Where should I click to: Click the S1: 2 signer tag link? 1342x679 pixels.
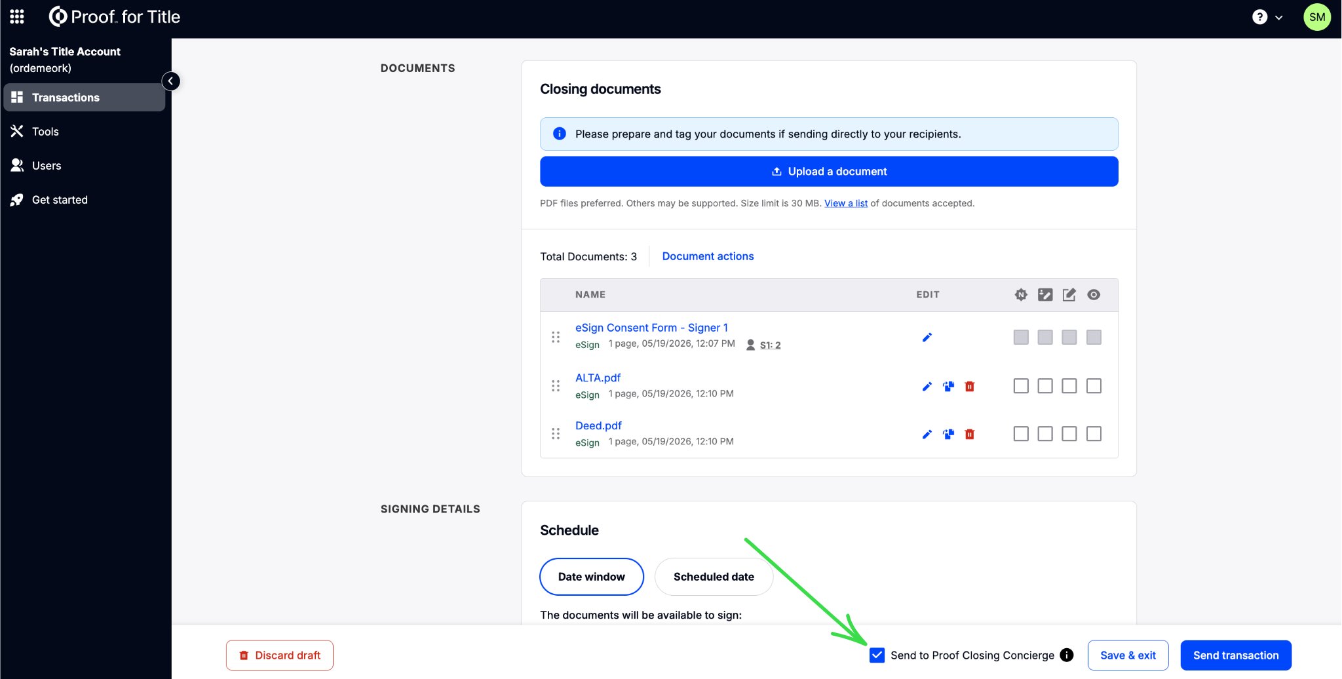point(770,345)
